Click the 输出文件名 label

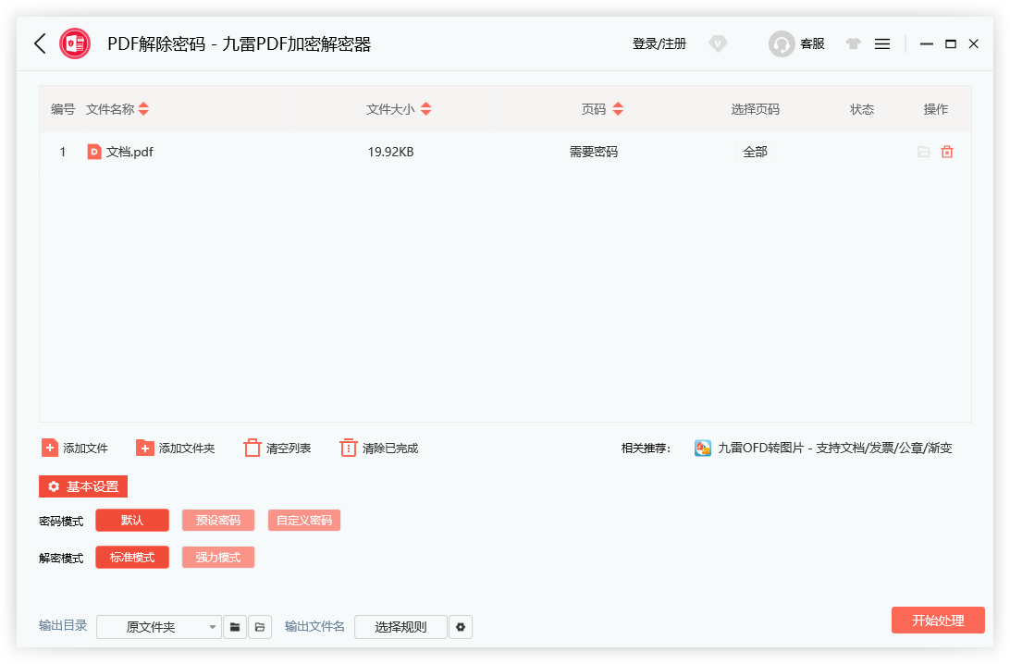coord(314,626)
